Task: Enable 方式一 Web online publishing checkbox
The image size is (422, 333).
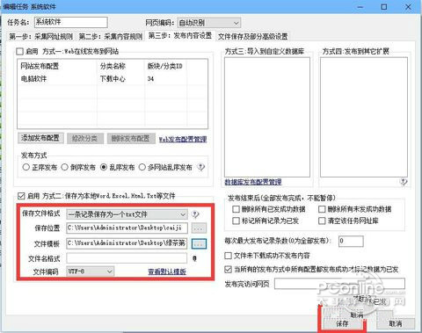Action: [19, 52]
